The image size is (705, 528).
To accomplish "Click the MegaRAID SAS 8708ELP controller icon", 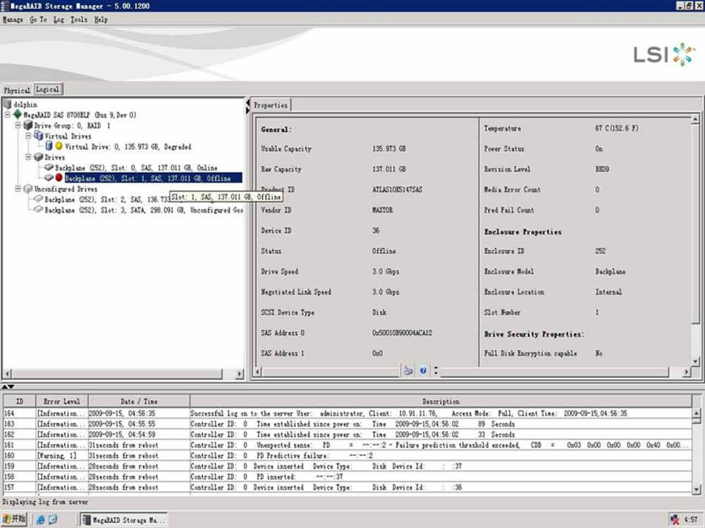I will pos(17,115).
